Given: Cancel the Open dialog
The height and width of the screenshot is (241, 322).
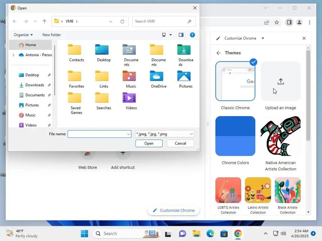Looking at the screenshot, I should pos(180,143).
